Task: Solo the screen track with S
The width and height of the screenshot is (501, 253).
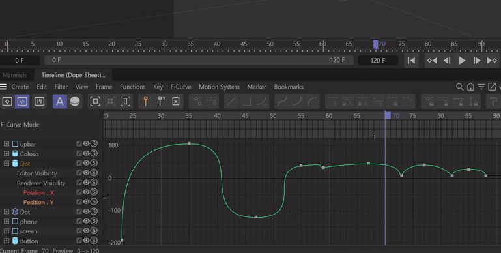Action: click(x=94, y=231)
